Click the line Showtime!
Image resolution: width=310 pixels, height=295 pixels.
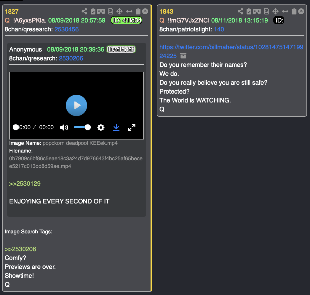[x=19, y=276]
